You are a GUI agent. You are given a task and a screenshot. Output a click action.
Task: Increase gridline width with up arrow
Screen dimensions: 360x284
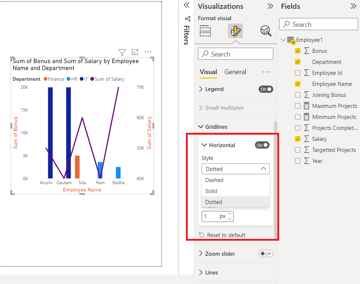230,214
